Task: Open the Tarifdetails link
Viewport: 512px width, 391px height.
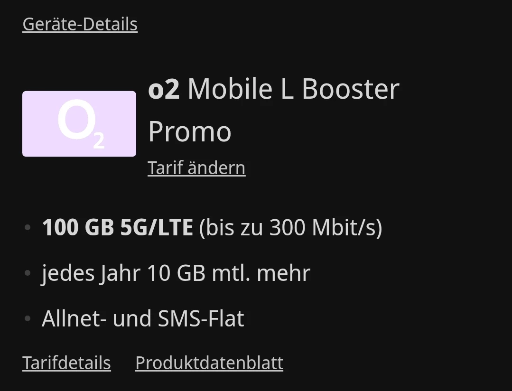Action: [x=66, y=363]
